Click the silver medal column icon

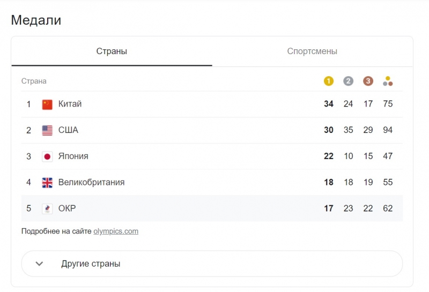(x=348, y=81)
